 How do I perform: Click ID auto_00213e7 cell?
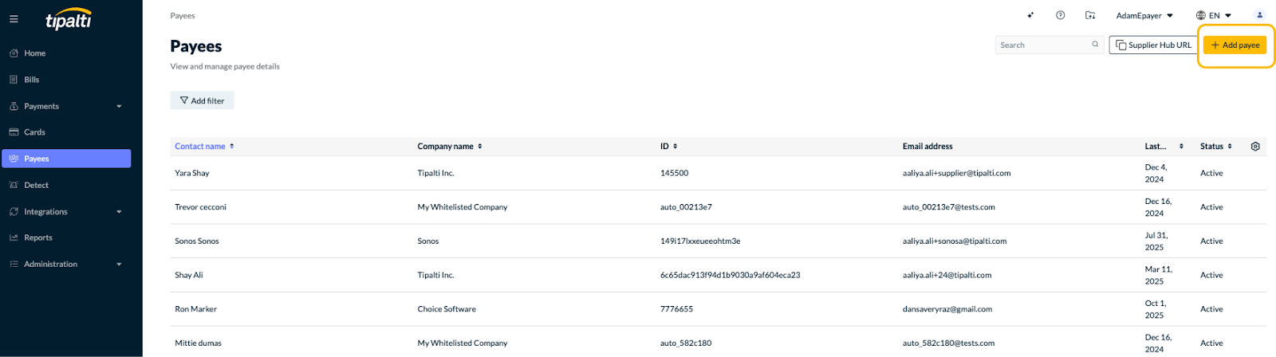(x=686, y=207)
